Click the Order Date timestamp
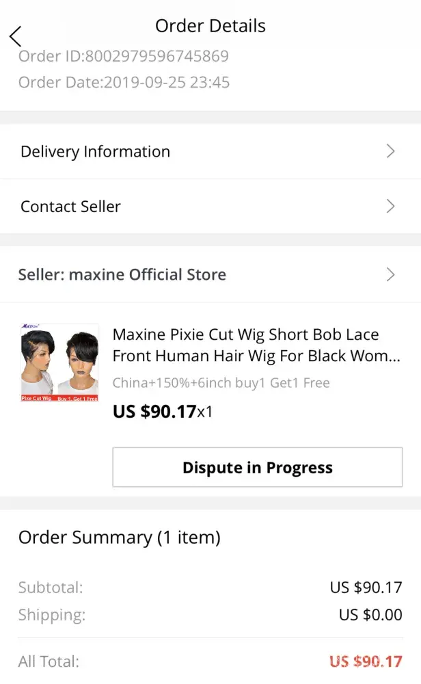The image size is (421, 684). [124, 83]
